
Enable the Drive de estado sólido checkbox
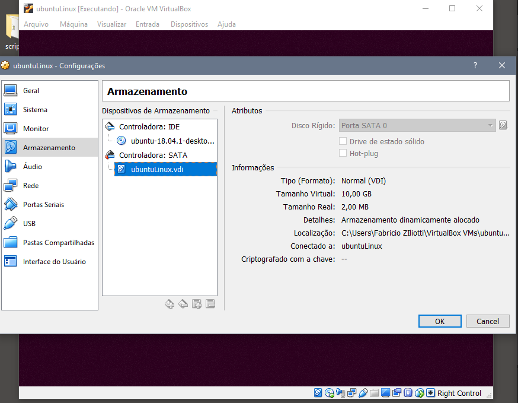(343, 141)
